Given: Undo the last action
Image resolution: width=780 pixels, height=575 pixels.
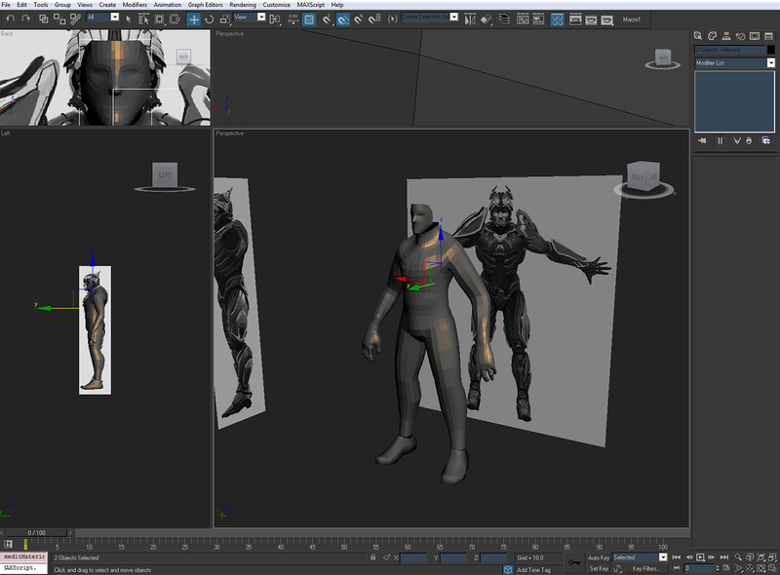Looking at the screenshot, I should (11, 19).
